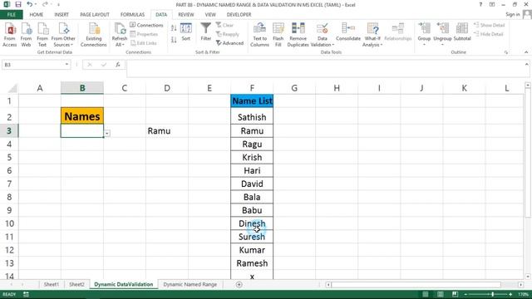
Task: Redo the last action
Action: click(x=45, y=4)
